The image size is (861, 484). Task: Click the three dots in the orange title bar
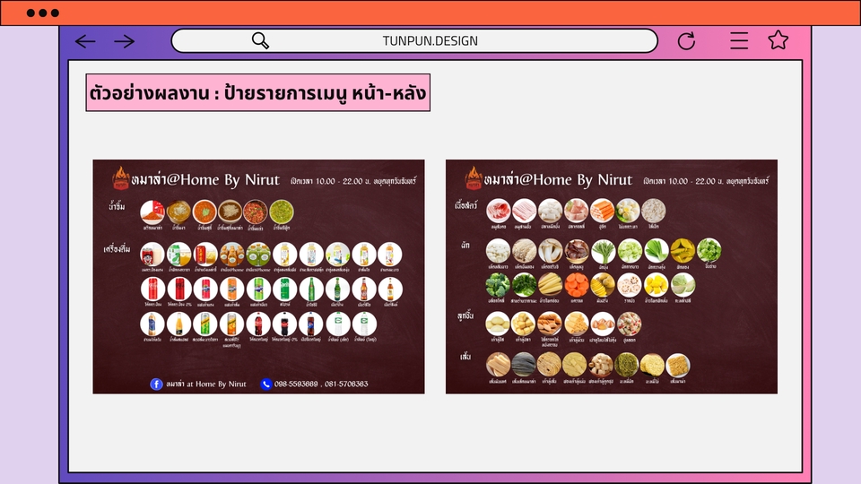coord(43,13)
